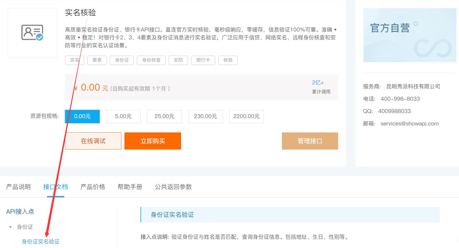The height and width of the screenshot is (248, 459).
Task: Click the 身份核查 tag
Action: (x=151, y=60)
